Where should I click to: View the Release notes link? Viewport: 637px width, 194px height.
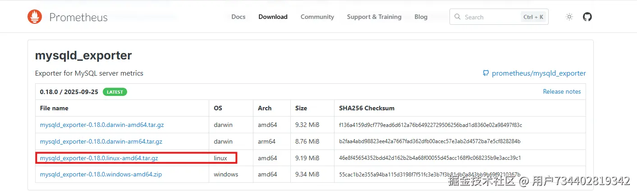point(562,91)
